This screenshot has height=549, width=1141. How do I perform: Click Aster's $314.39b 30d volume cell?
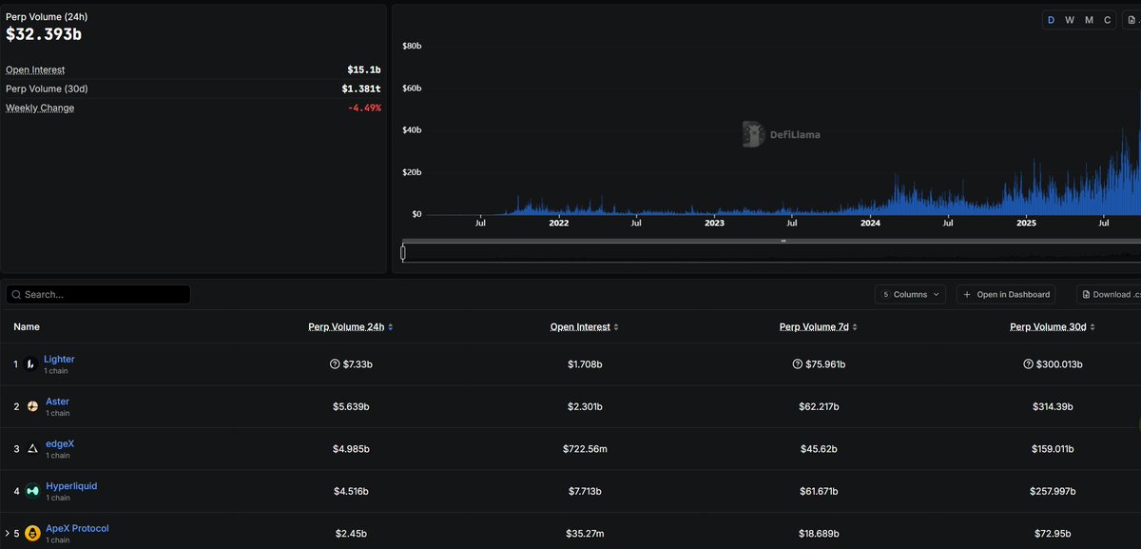1053,406
